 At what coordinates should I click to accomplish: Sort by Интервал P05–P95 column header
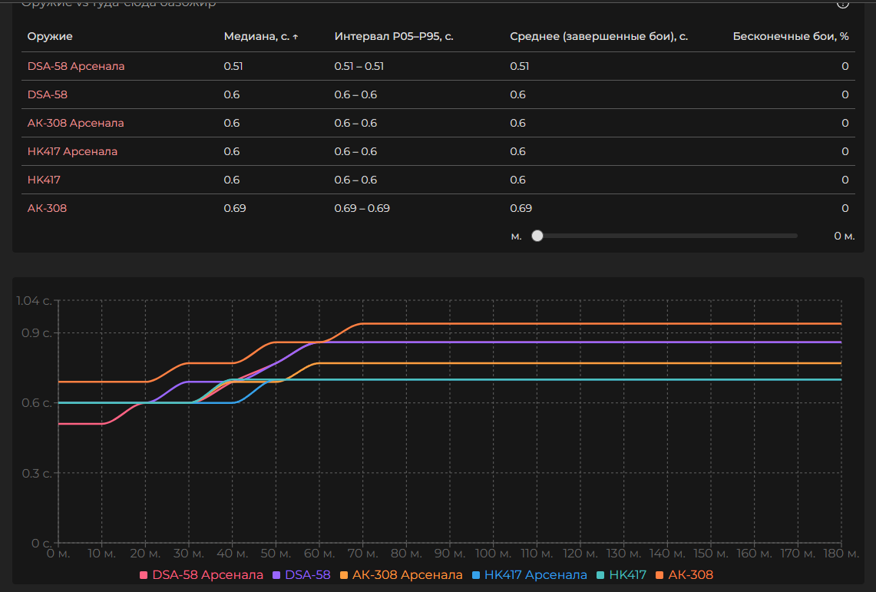pos(393,37)
